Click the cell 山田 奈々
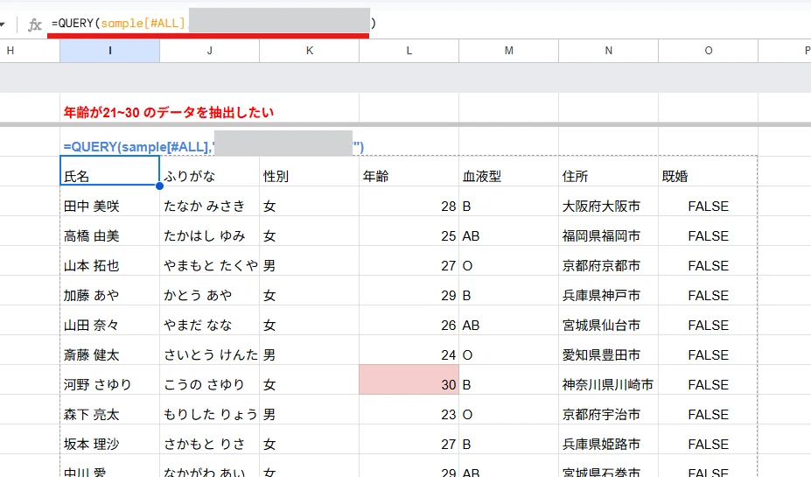Image resolution: width=811 pixels, height=477 pixels. [109, 320]
